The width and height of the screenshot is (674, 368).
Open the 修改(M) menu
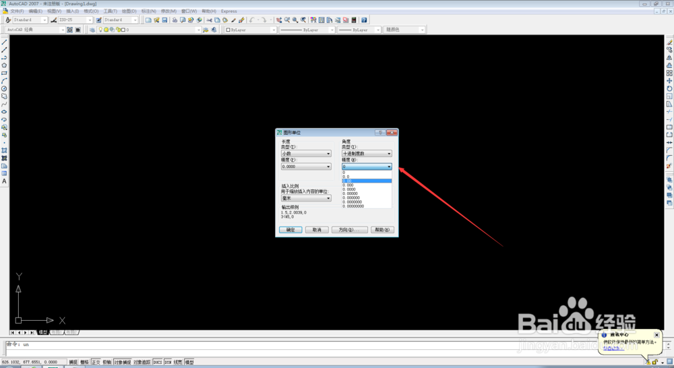169,11
